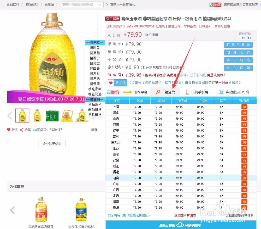Click 手Q扫码 button

[x=238, y=60]
